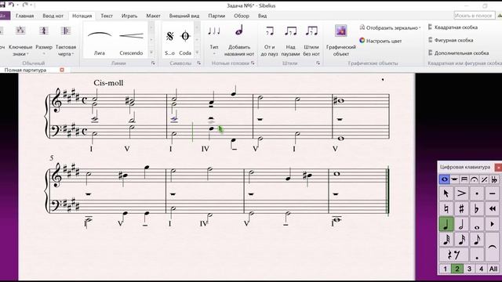
Task: Click the Cis-moll title text in score
Action: pyautogui.click(x=108, y=83)
